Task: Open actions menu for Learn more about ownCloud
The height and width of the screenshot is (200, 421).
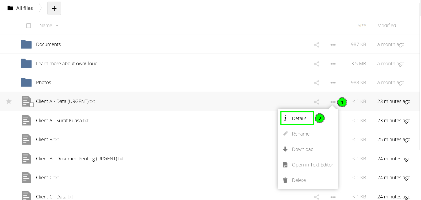Action: (333, 64)
